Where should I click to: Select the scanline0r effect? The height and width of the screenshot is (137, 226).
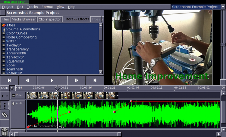pyautogui.click(x=15, y=69)
